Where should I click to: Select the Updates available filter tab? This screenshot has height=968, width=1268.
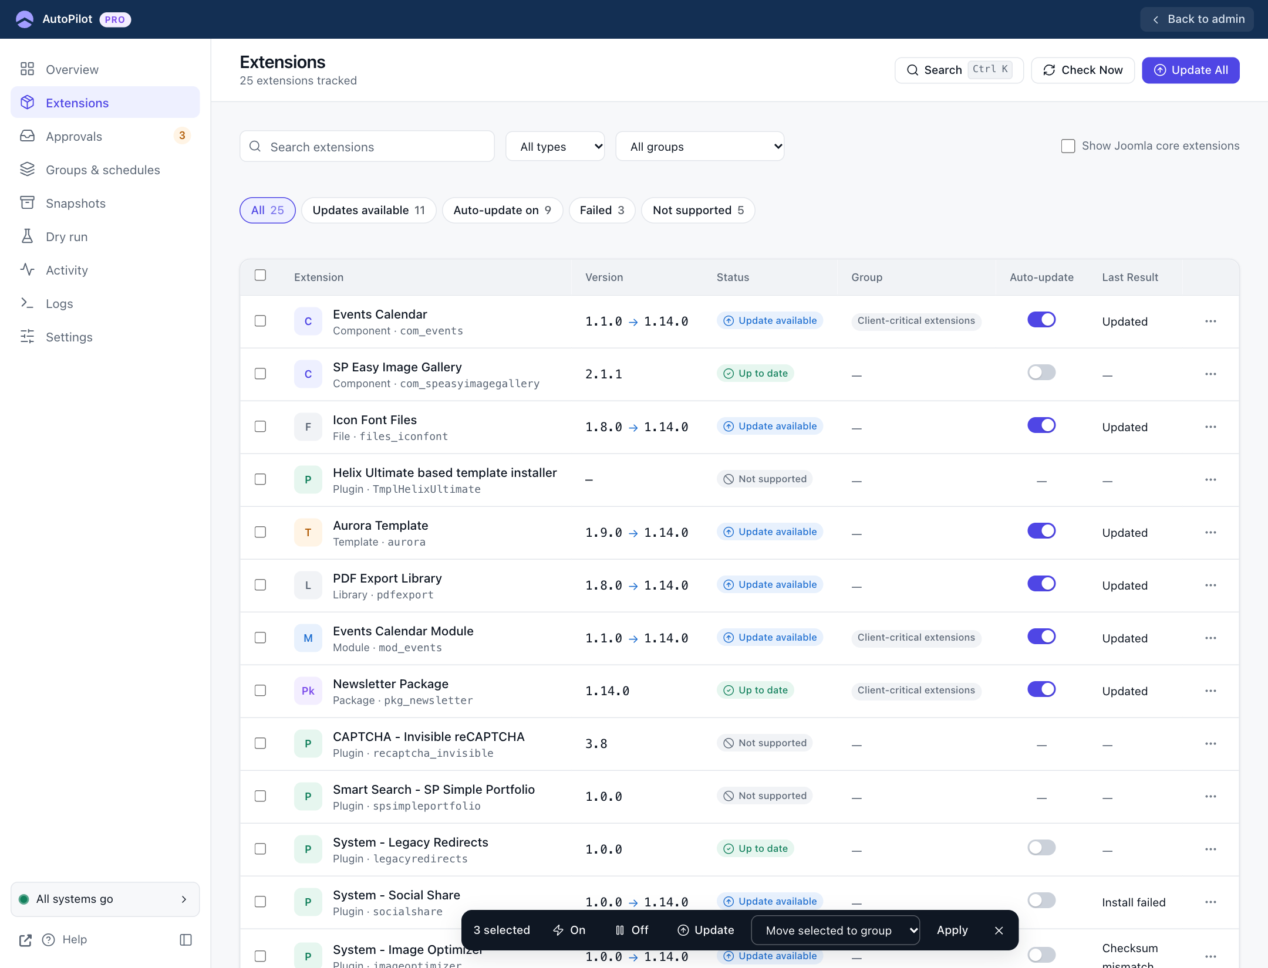click(369, 211)
